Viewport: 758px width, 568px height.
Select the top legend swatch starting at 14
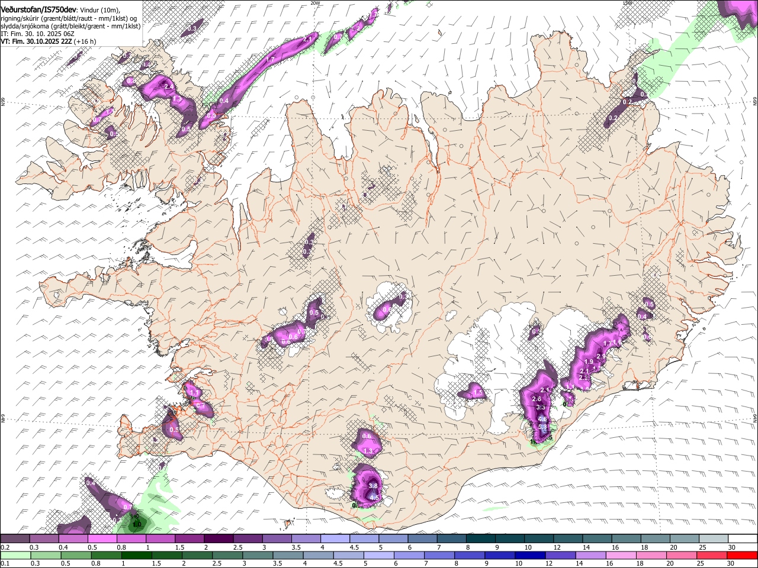596,539
